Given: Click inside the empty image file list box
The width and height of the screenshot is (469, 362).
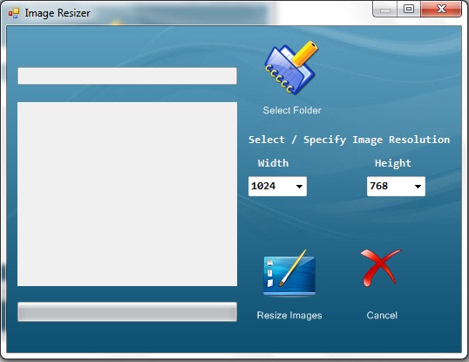Looking at the screenshot, I should point(127,195).
